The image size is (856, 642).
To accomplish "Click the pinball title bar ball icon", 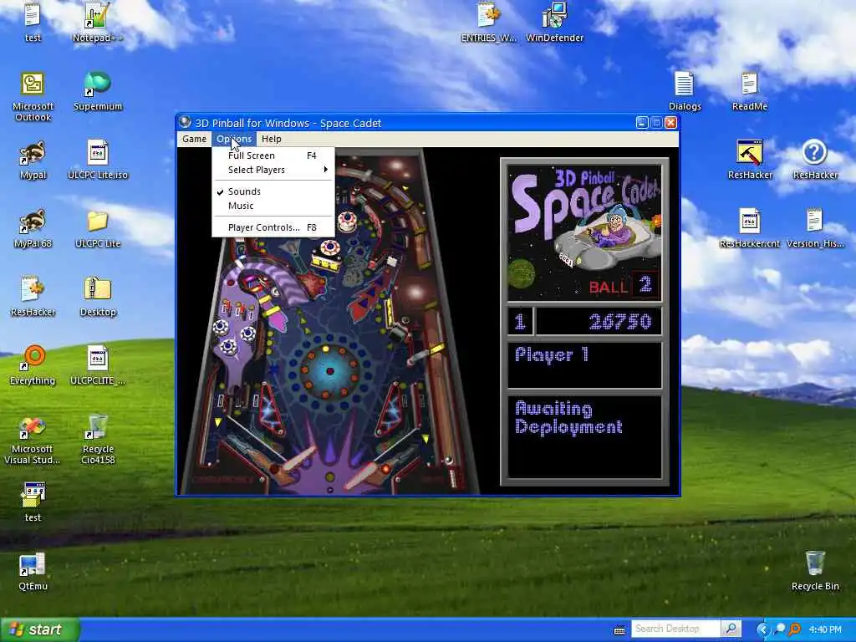I will tap(185, 122).
